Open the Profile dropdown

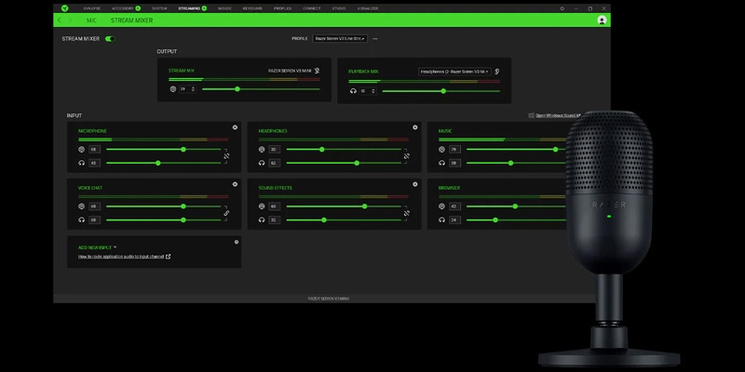tap(340, 39)
